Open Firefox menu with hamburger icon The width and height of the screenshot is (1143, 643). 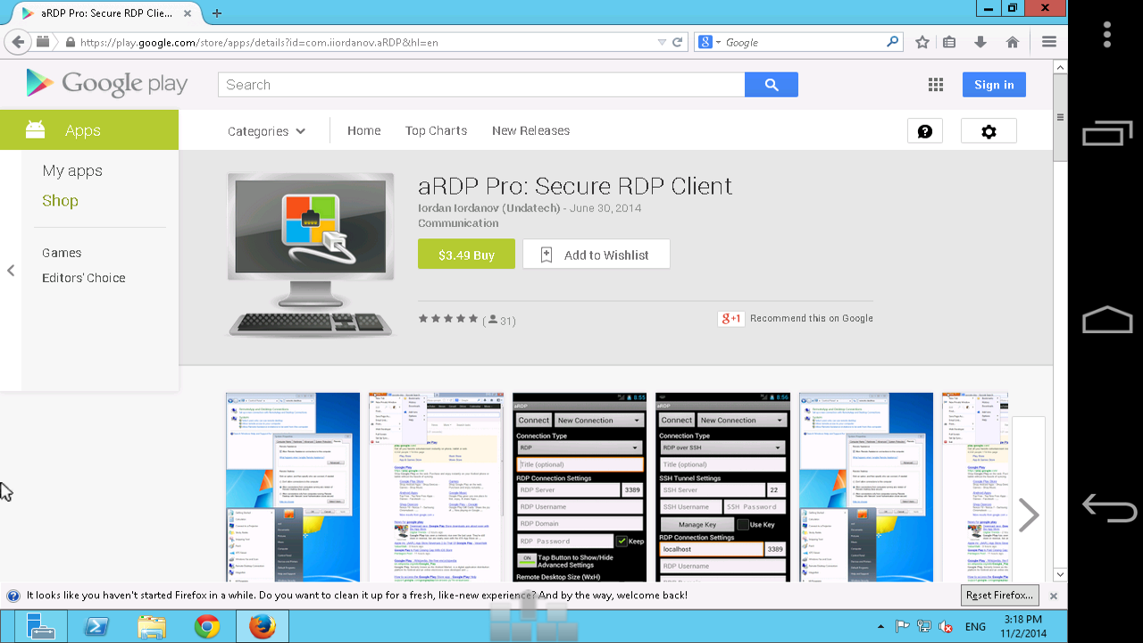pos(1048,41)
